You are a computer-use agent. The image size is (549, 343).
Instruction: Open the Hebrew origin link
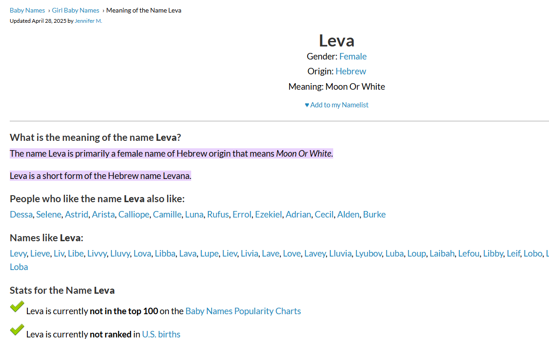(x=351, y=71)
